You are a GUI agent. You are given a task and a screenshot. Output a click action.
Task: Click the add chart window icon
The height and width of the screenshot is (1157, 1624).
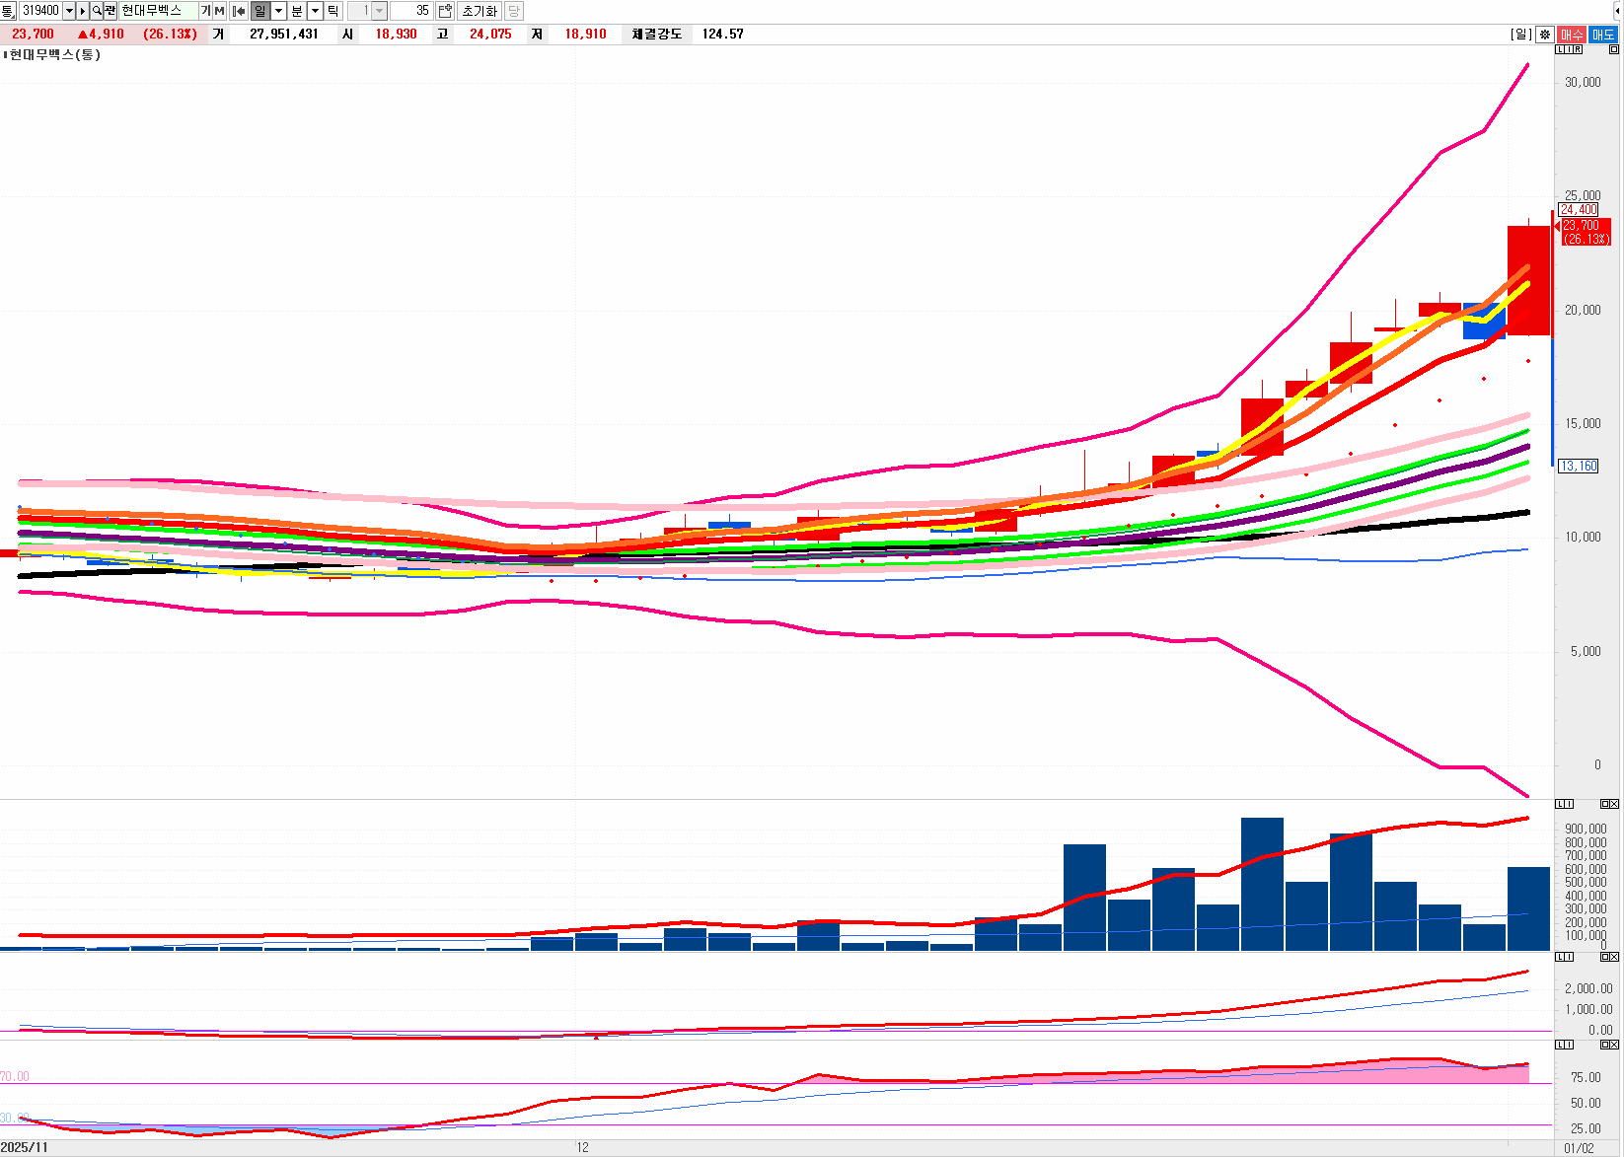[445, 11]
